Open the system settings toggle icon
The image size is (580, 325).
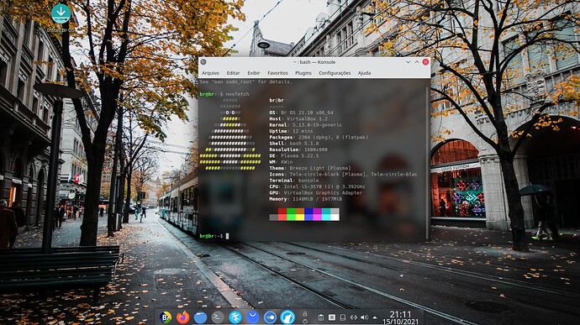[270, 317]
